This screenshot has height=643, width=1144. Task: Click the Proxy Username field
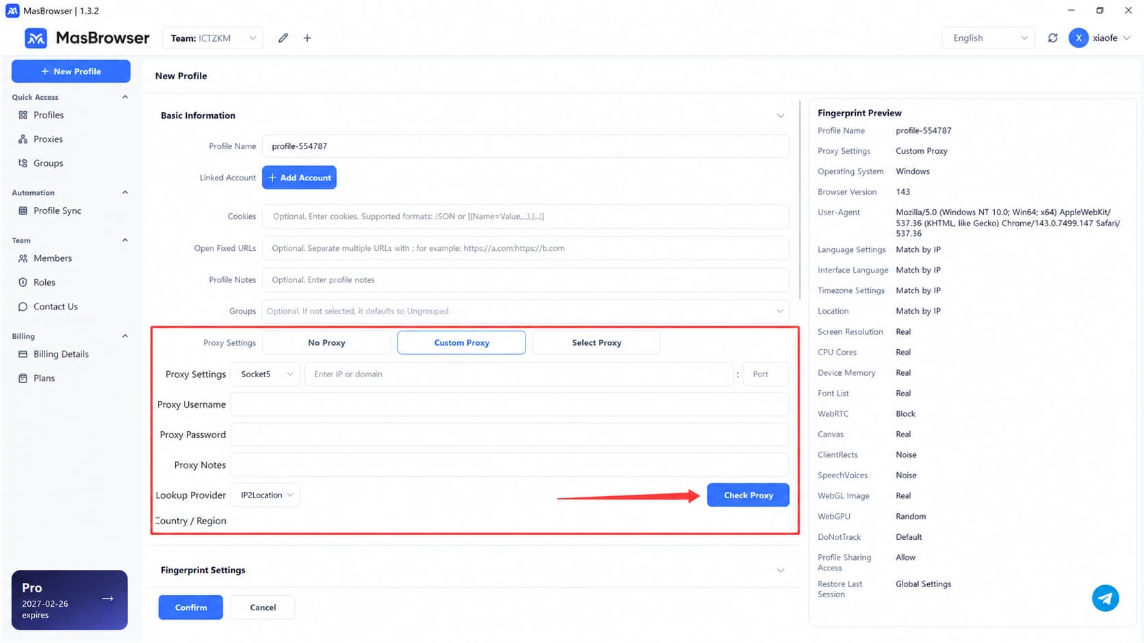(x=510, y=405)
